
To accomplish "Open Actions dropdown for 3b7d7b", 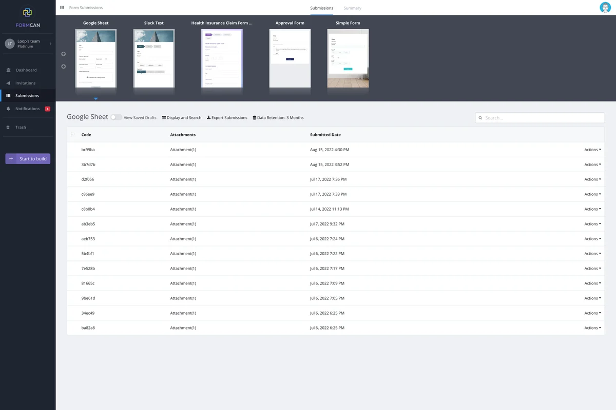I will pyautogui.click(x=593, y=165).
